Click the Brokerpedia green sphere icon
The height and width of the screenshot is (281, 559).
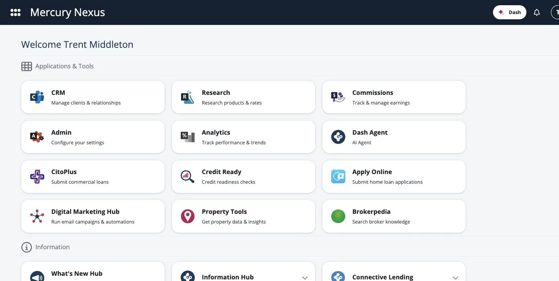[x=338, y=216]
